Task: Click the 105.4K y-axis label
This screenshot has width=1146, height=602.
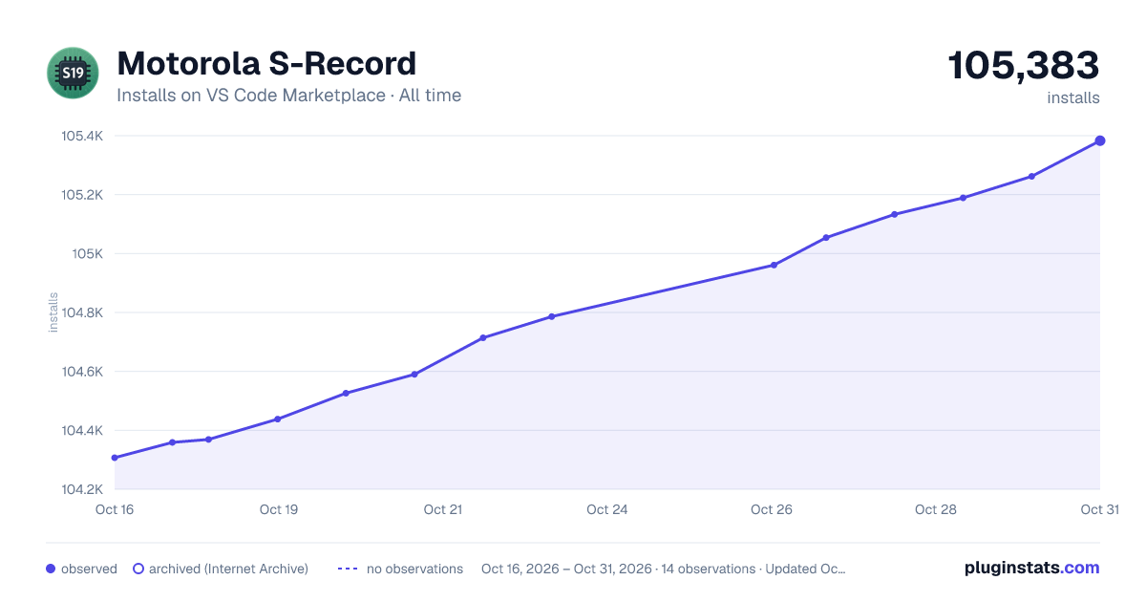Action: (82, 136)
